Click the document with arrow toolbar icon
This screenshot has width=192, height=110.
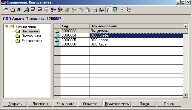point(102,10)
